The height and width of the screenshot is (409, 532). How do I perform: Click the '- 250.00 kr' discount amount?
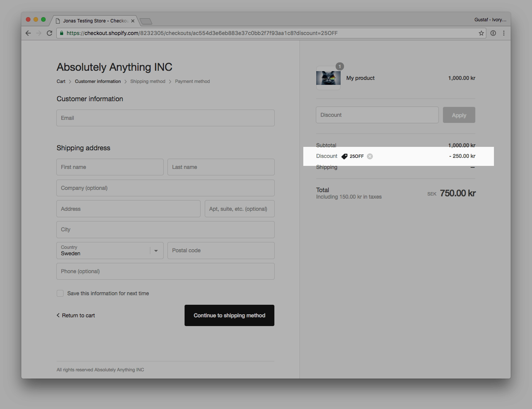[462, 156]
